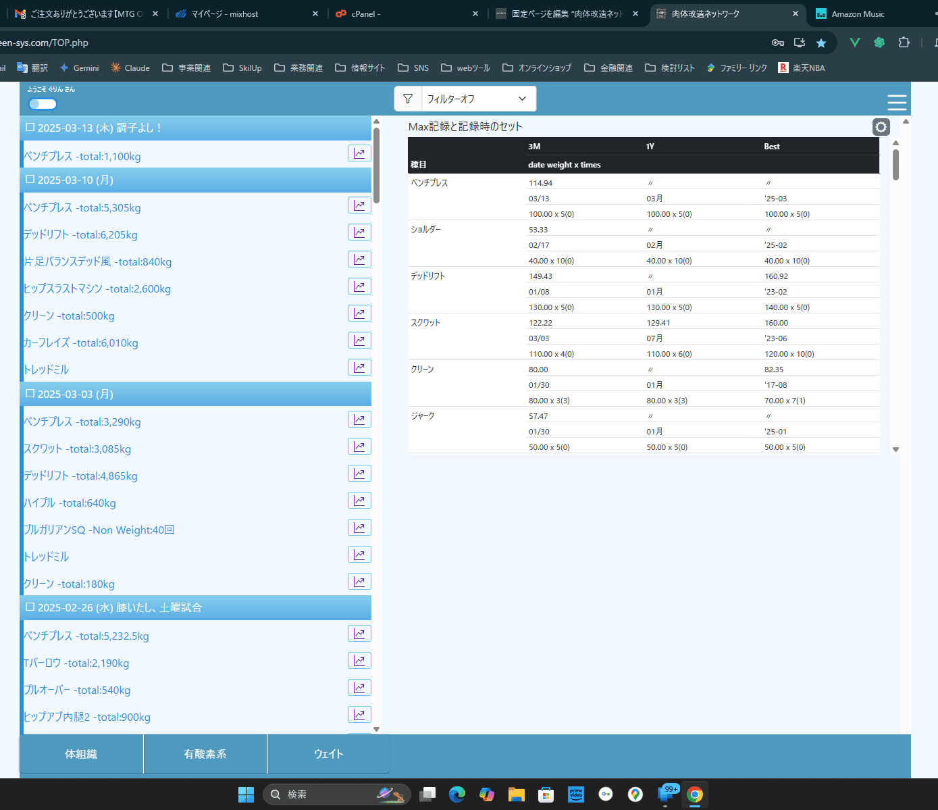Open the chart icon for デッドリフト total:6,205kg
Screen dimensions: 938x810
pos(359,232)
